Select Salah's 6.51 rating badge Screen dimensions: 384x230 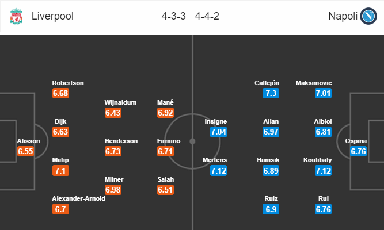click(x=166, y=190)
